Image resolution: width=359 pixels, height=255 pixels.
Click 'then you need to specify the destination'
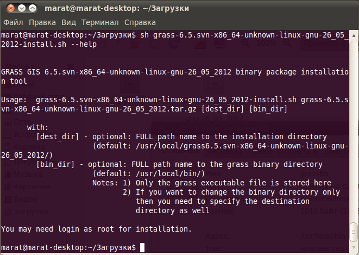tap(223, 201)
